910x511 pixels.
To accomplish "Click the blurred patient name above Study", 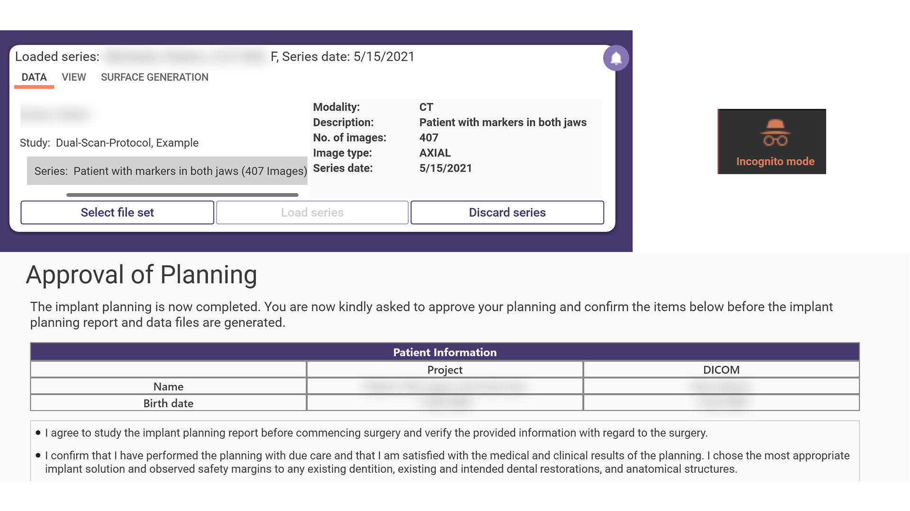I will [56, 114].
